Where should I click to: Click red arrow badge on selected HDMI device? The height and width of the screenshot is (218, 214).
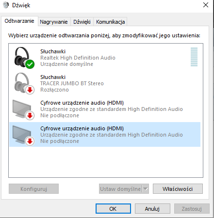[30, 141]
